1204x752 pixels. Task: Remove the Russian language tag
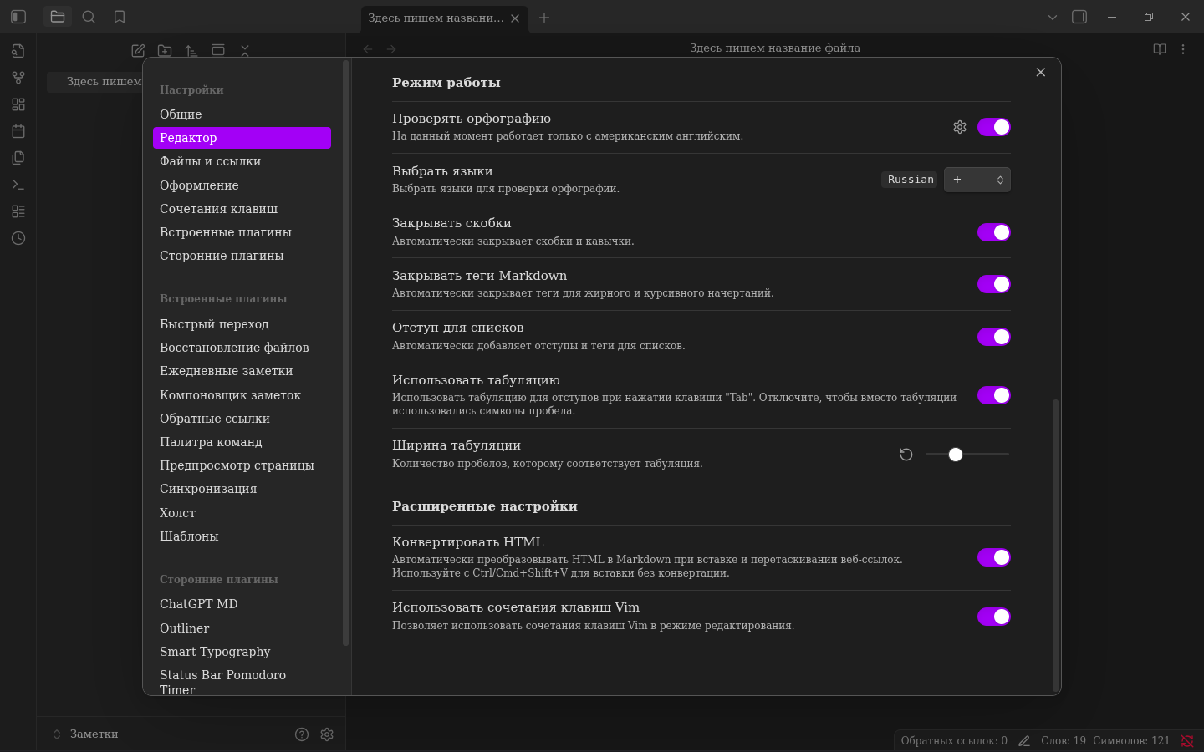pos(911,180)
